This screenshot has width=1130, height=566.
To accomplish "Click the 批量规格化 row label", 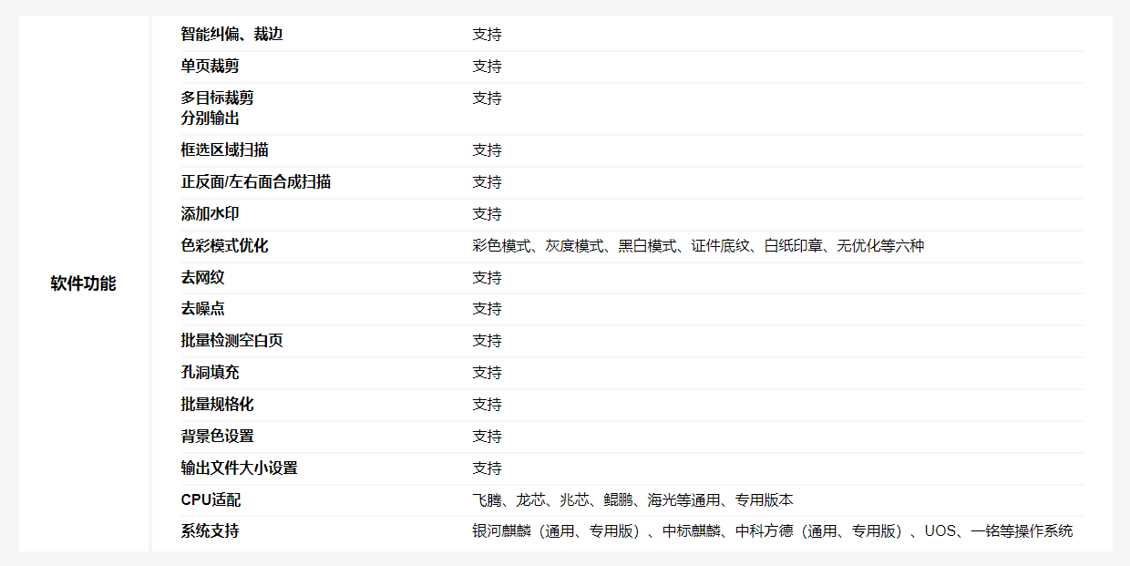I will (x=217, y=405).
